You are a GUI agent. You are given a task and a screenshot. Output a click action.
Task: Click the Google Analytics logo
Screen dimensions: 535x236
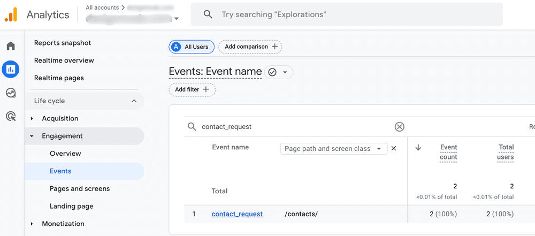[11, 15]
